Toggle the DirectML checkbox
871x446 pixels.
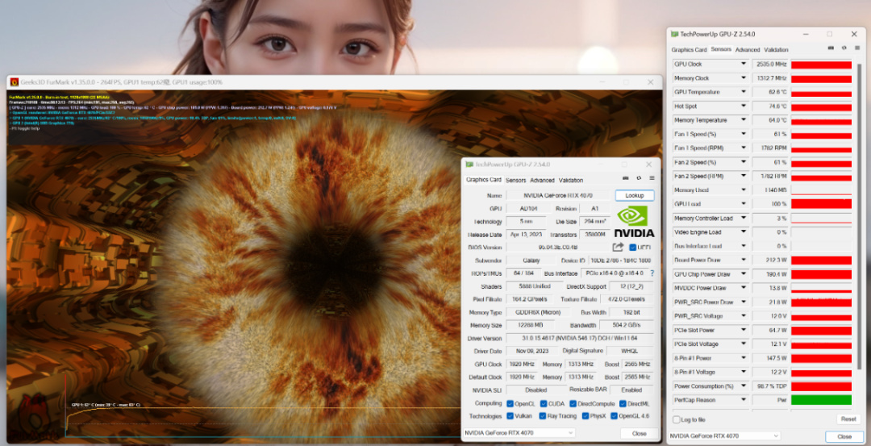click(623, 403)
